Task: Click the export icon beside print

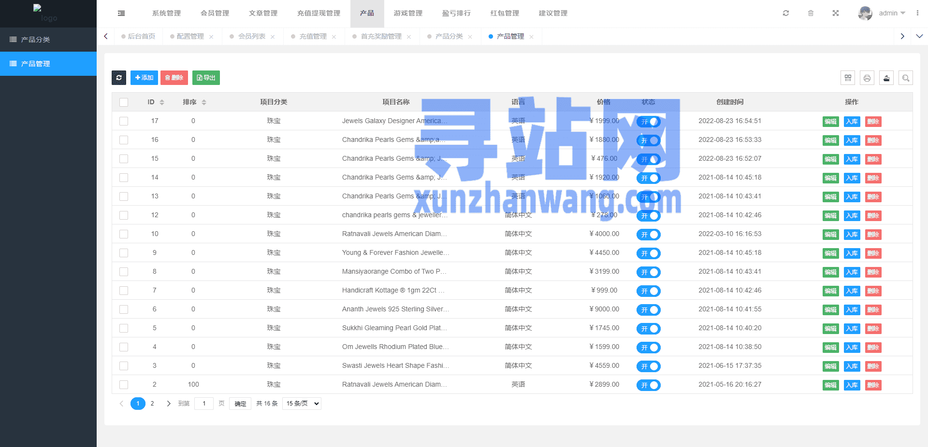Action: 886,78
